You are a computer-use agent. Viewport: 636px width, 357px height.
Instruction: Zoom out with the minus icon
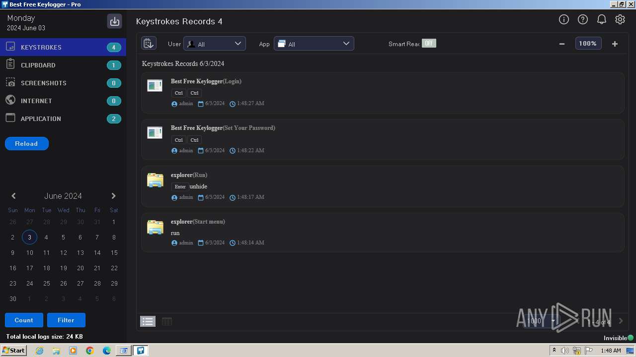coord(562,44)
